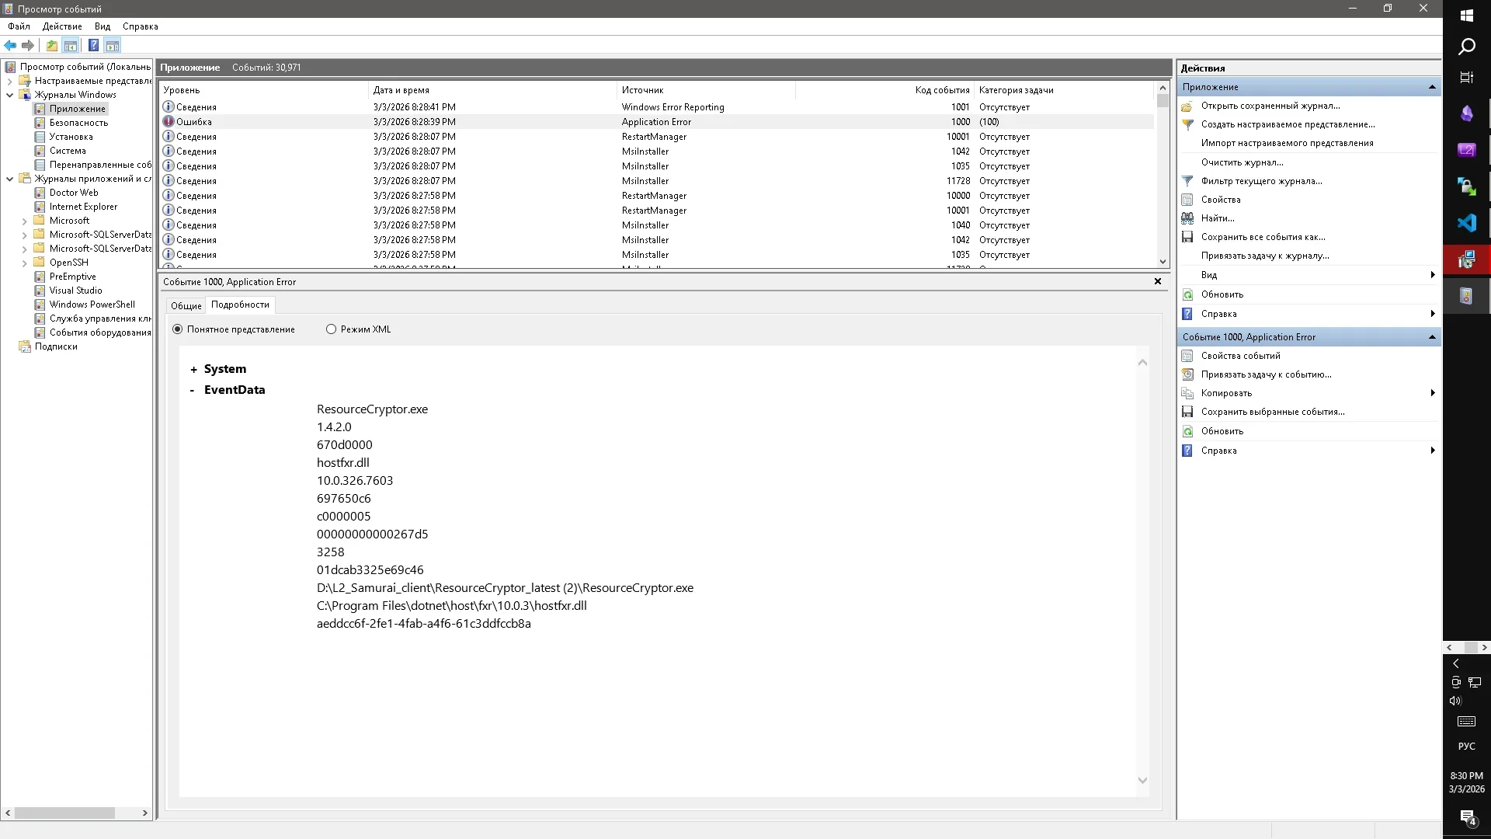Collapse the Журналы Windows tree node

pyautogui.click(x=9, y=95)
